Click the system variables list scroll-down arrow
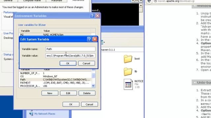Image resolution: width=211 pixels, height=118 pixels. pos(93,86)
